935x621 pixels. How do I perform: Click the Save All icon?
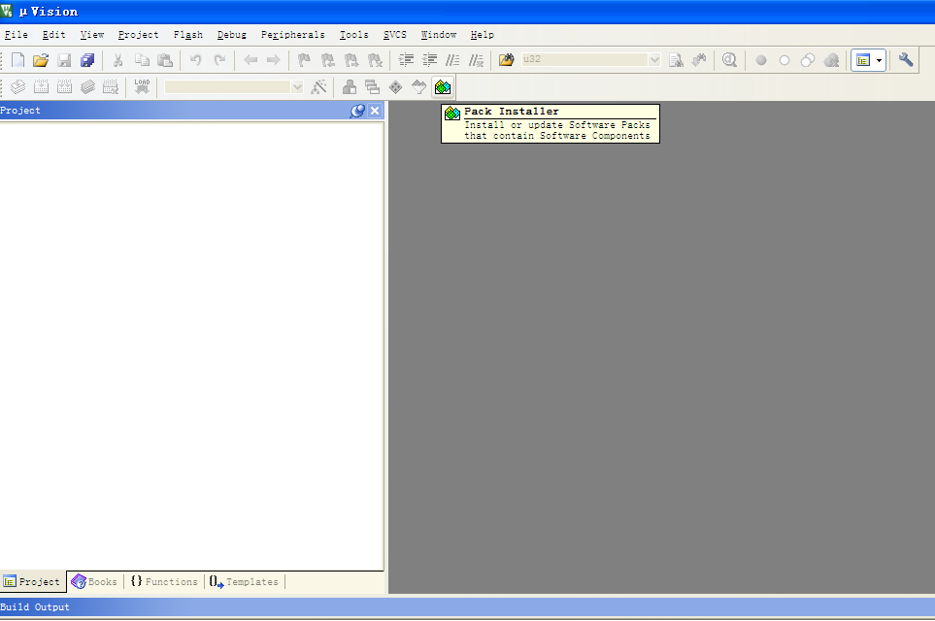point(87,60)
